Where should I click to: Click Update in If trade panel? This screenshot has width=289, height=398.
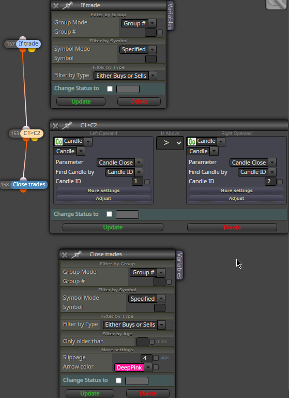point(81,101)
